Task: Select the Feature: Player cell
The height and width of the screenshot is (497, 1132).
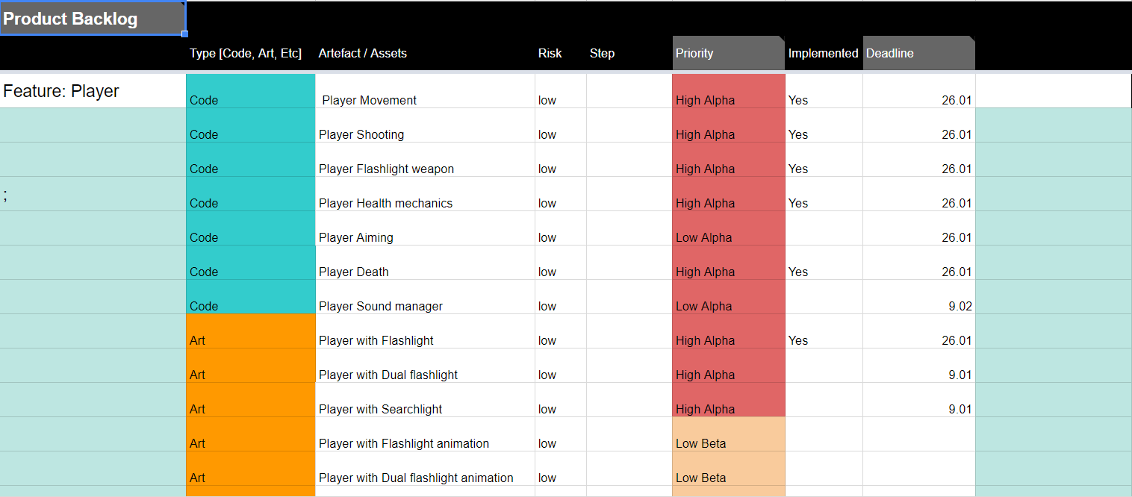Action: [x=93, y=91]
